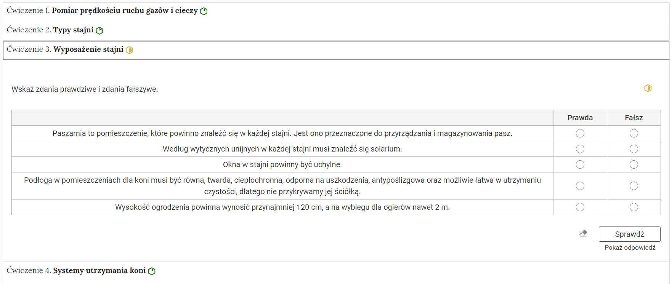Click the eraser icon to clear answers

tap(583, 234)
